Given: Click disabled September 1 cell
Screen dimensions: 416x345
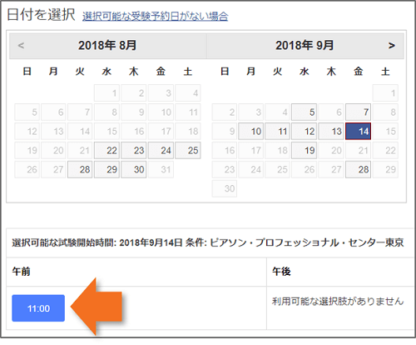Looking at the screenshot, I should pyautogui.click(x=385, y=93).
